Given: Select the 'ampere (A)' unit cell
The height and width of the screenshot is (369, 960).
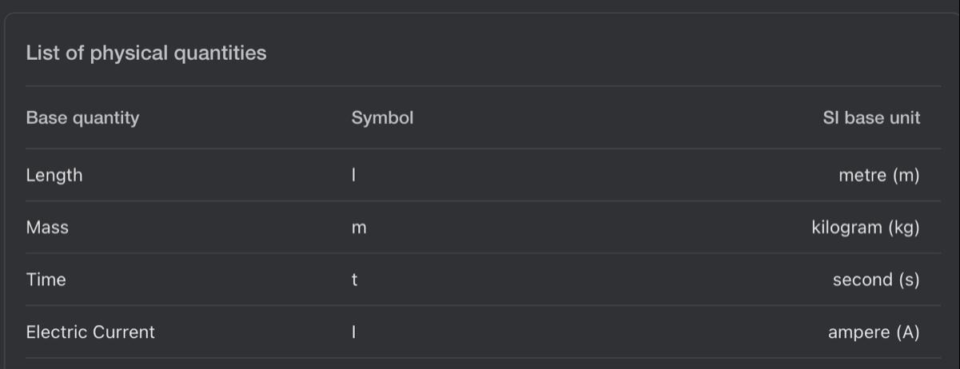Looking at the screenshot, I should (x=874, y=332).
